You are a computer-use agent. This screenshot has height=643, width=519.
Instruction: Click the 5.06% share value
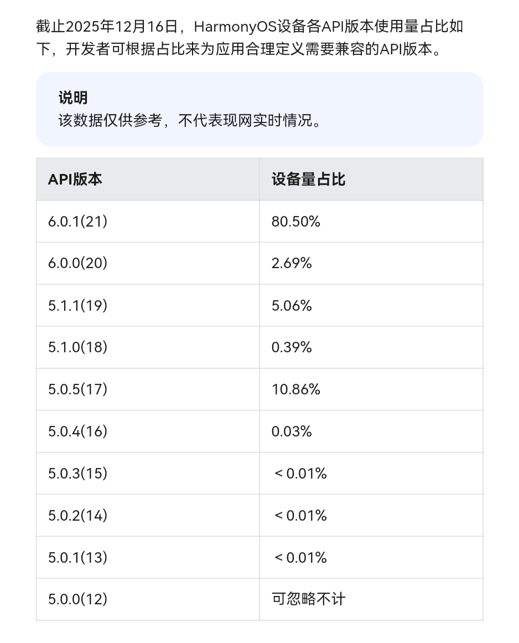point(292,306)
